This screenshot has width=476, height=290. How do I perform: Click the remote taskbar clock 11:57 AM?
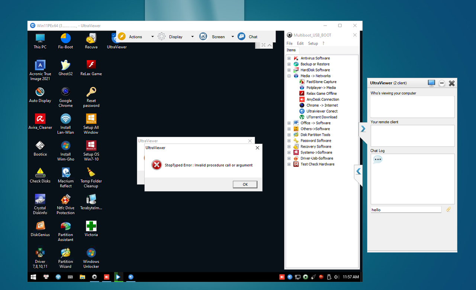pyautogui.click(x=351, y=277)
